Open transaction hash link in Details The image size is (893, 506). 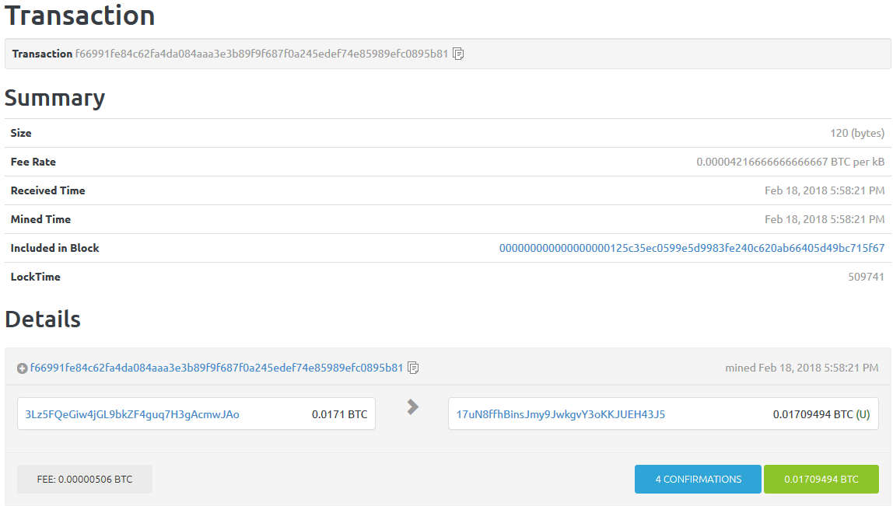(216, 368)
